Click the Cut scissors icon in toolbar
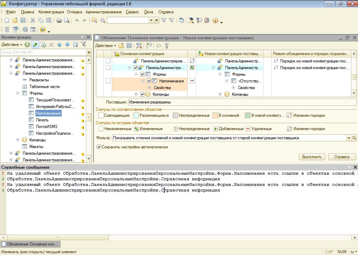The height and width of the screenshot is (255, 358). tap(33, 20)
